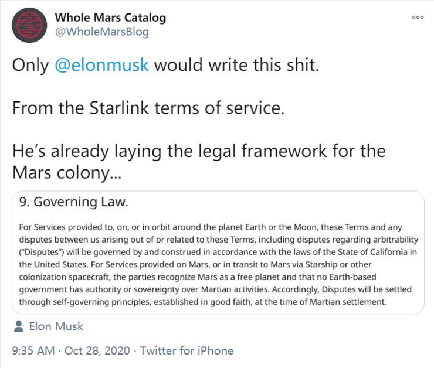Open the Twitter for iPhone source link
434x368 pixels.
(187, 350)
